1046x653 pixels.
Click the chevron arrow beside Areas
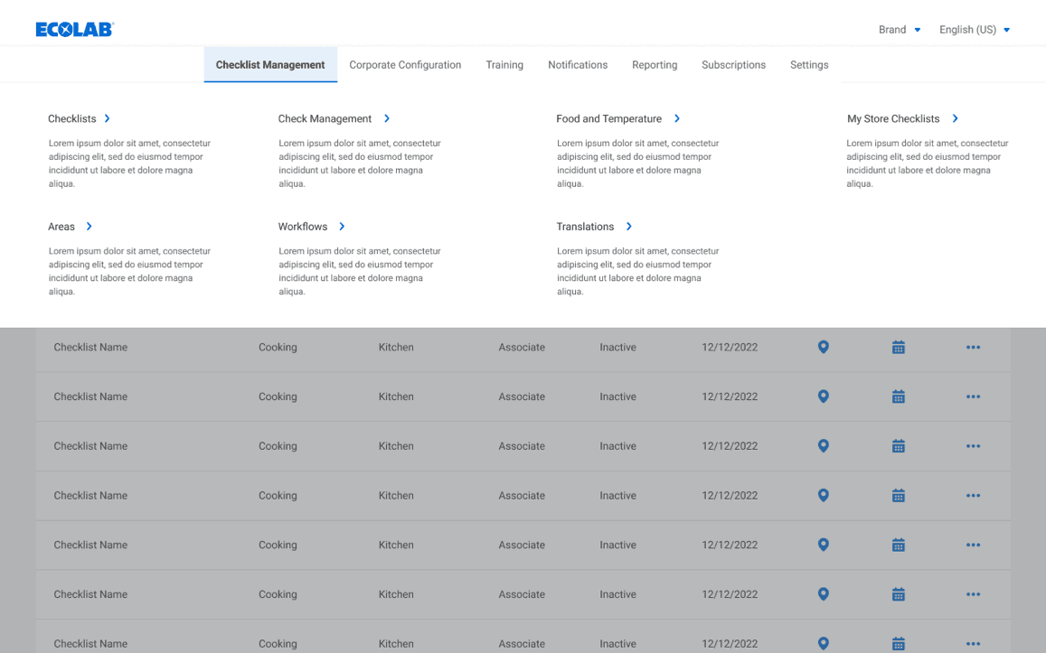[89, 227]
